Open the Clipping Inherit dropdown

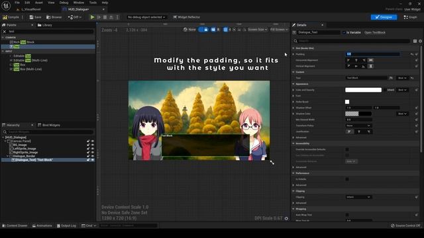358,197
